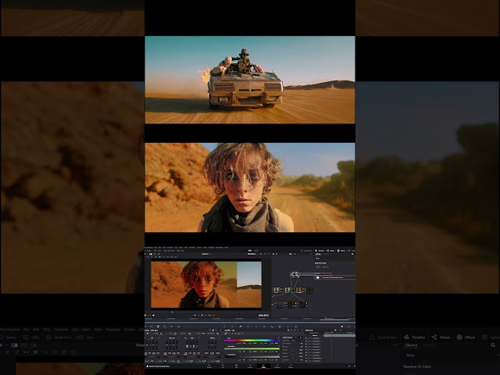This screenshot has width=500, height=375.
Task: Toggle the Nodes button in toolbar
Action: [x=330, y=251]
